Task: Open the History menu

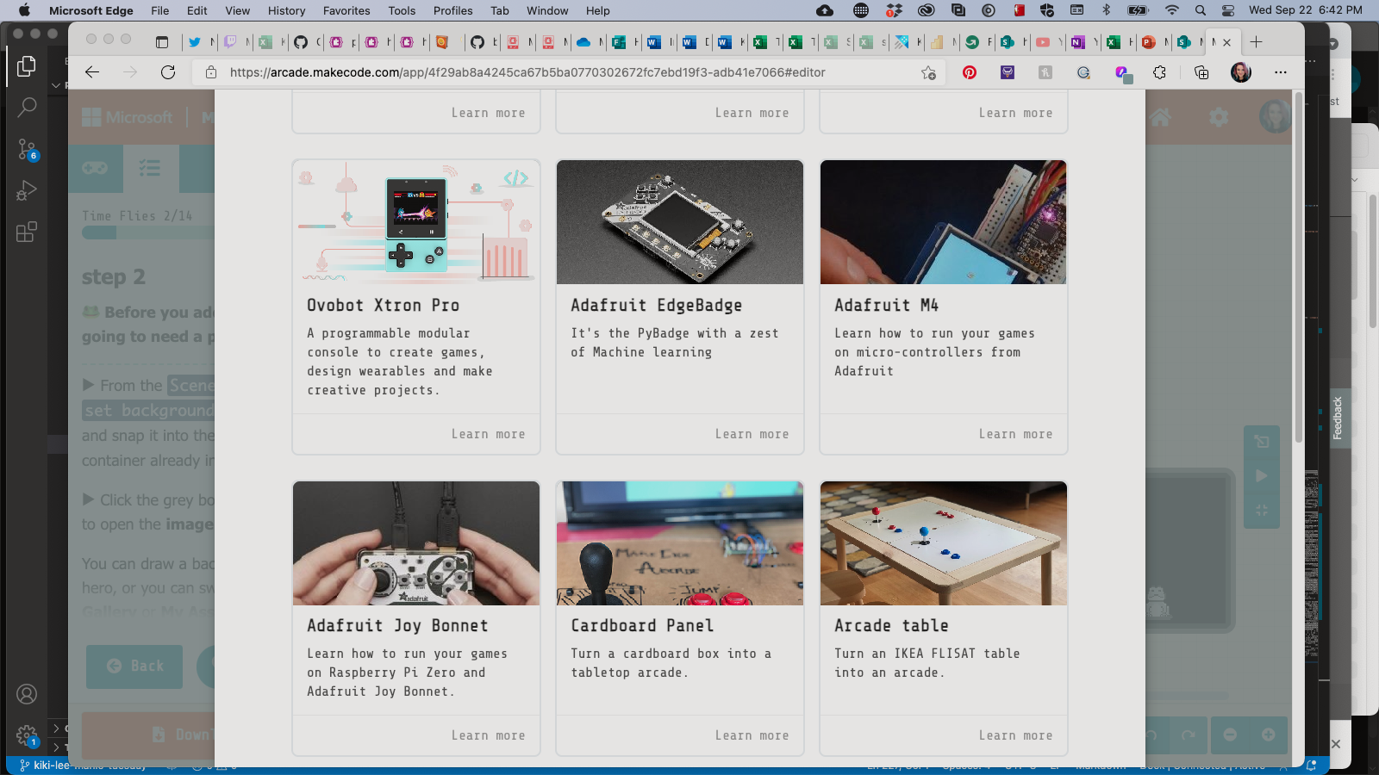Action: coord(286,10)
